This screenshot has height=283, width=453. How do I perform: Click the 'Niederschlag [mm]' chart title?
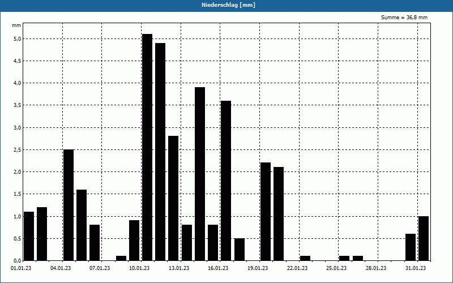pos(228,5)
